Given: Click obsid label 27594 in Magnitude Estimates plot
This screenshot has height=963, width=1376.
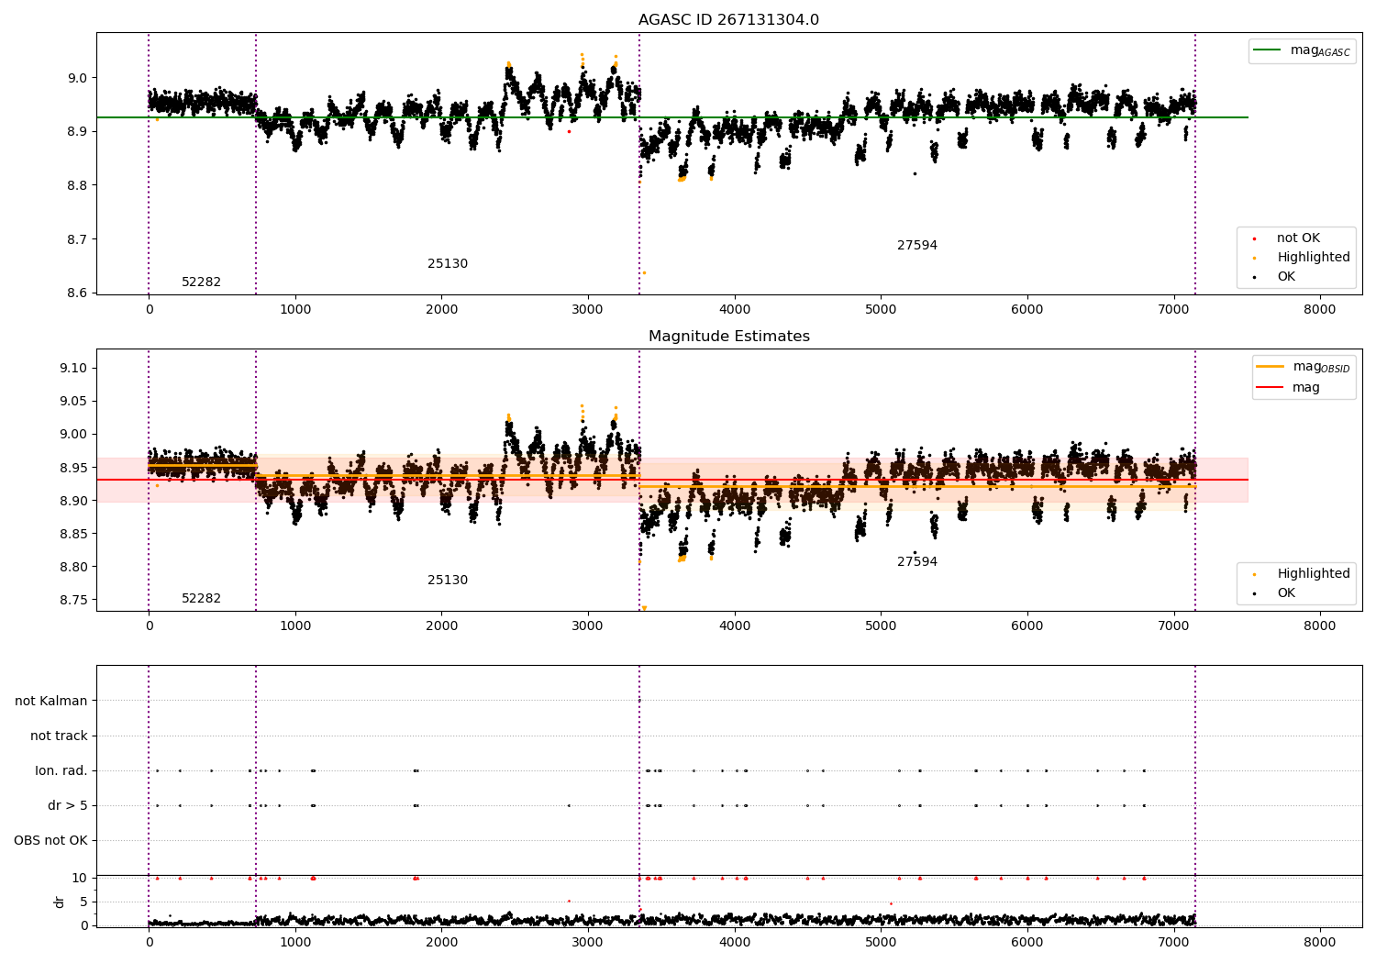Looking at the screenshot, I should [x=917, y=562].
